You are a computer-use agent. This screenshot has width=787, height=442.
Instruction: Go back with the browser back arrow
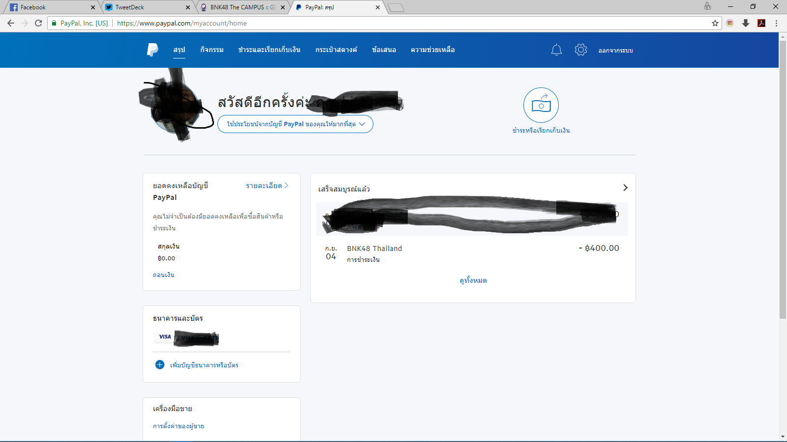[11, 23]
